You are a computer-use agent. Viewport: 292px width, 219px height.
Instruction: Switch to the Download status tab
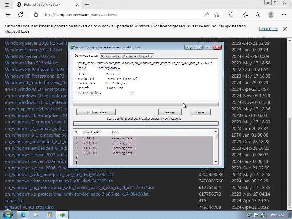point(86,56)
